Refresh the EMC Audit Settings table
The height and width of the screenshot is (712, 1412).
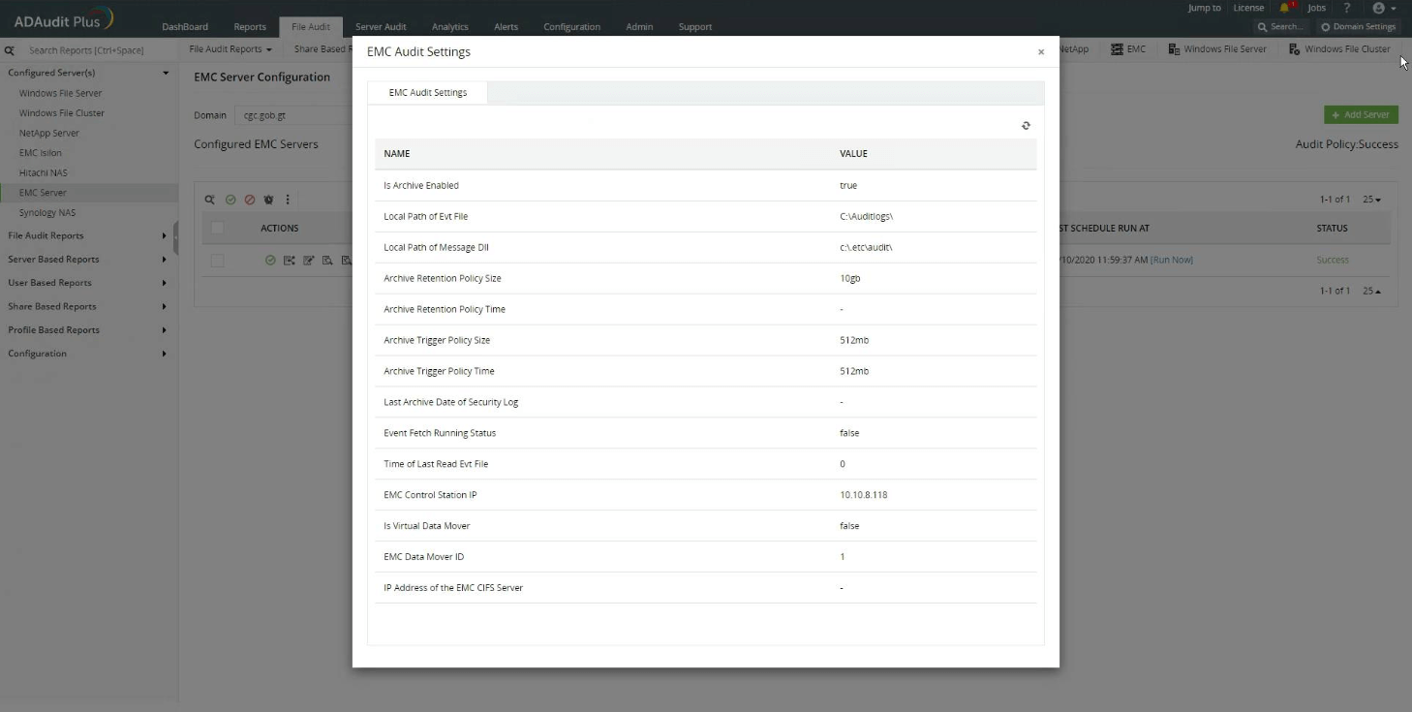point(1026,125)
